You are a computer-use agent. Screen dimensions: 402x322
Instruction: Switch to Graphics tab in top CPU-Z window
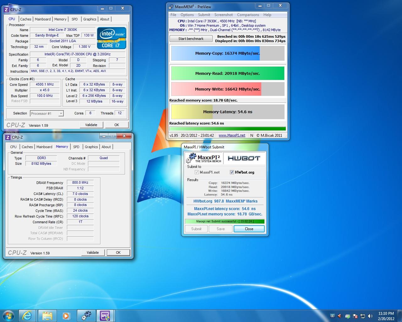90,19
